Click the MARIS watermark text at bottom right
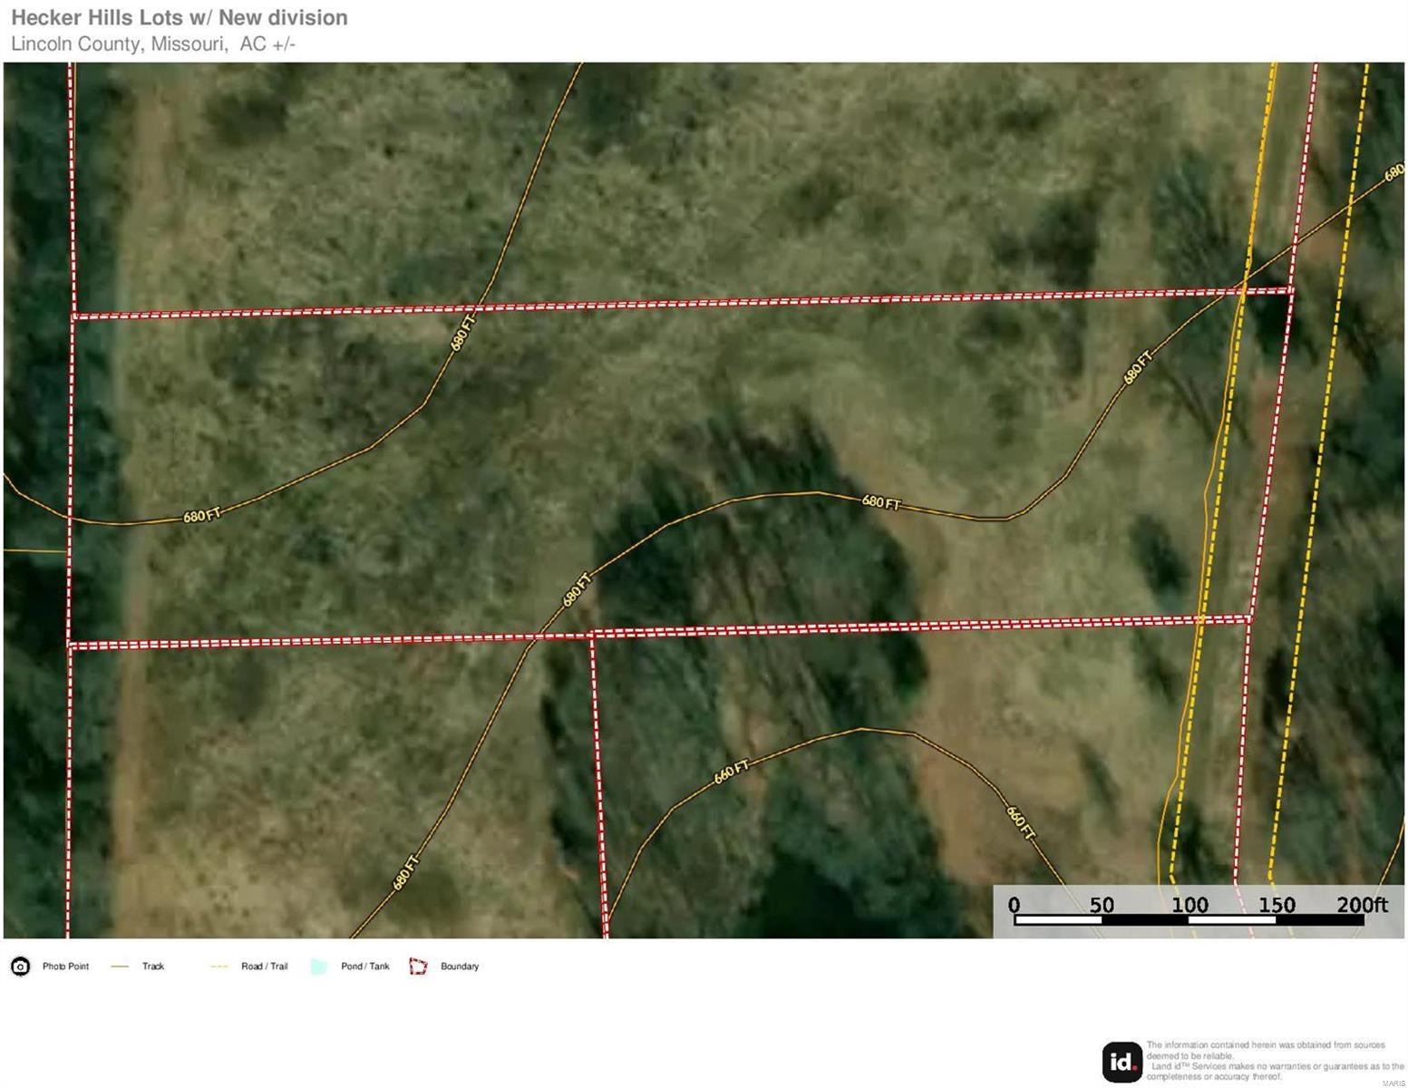 (1393, 1083)
